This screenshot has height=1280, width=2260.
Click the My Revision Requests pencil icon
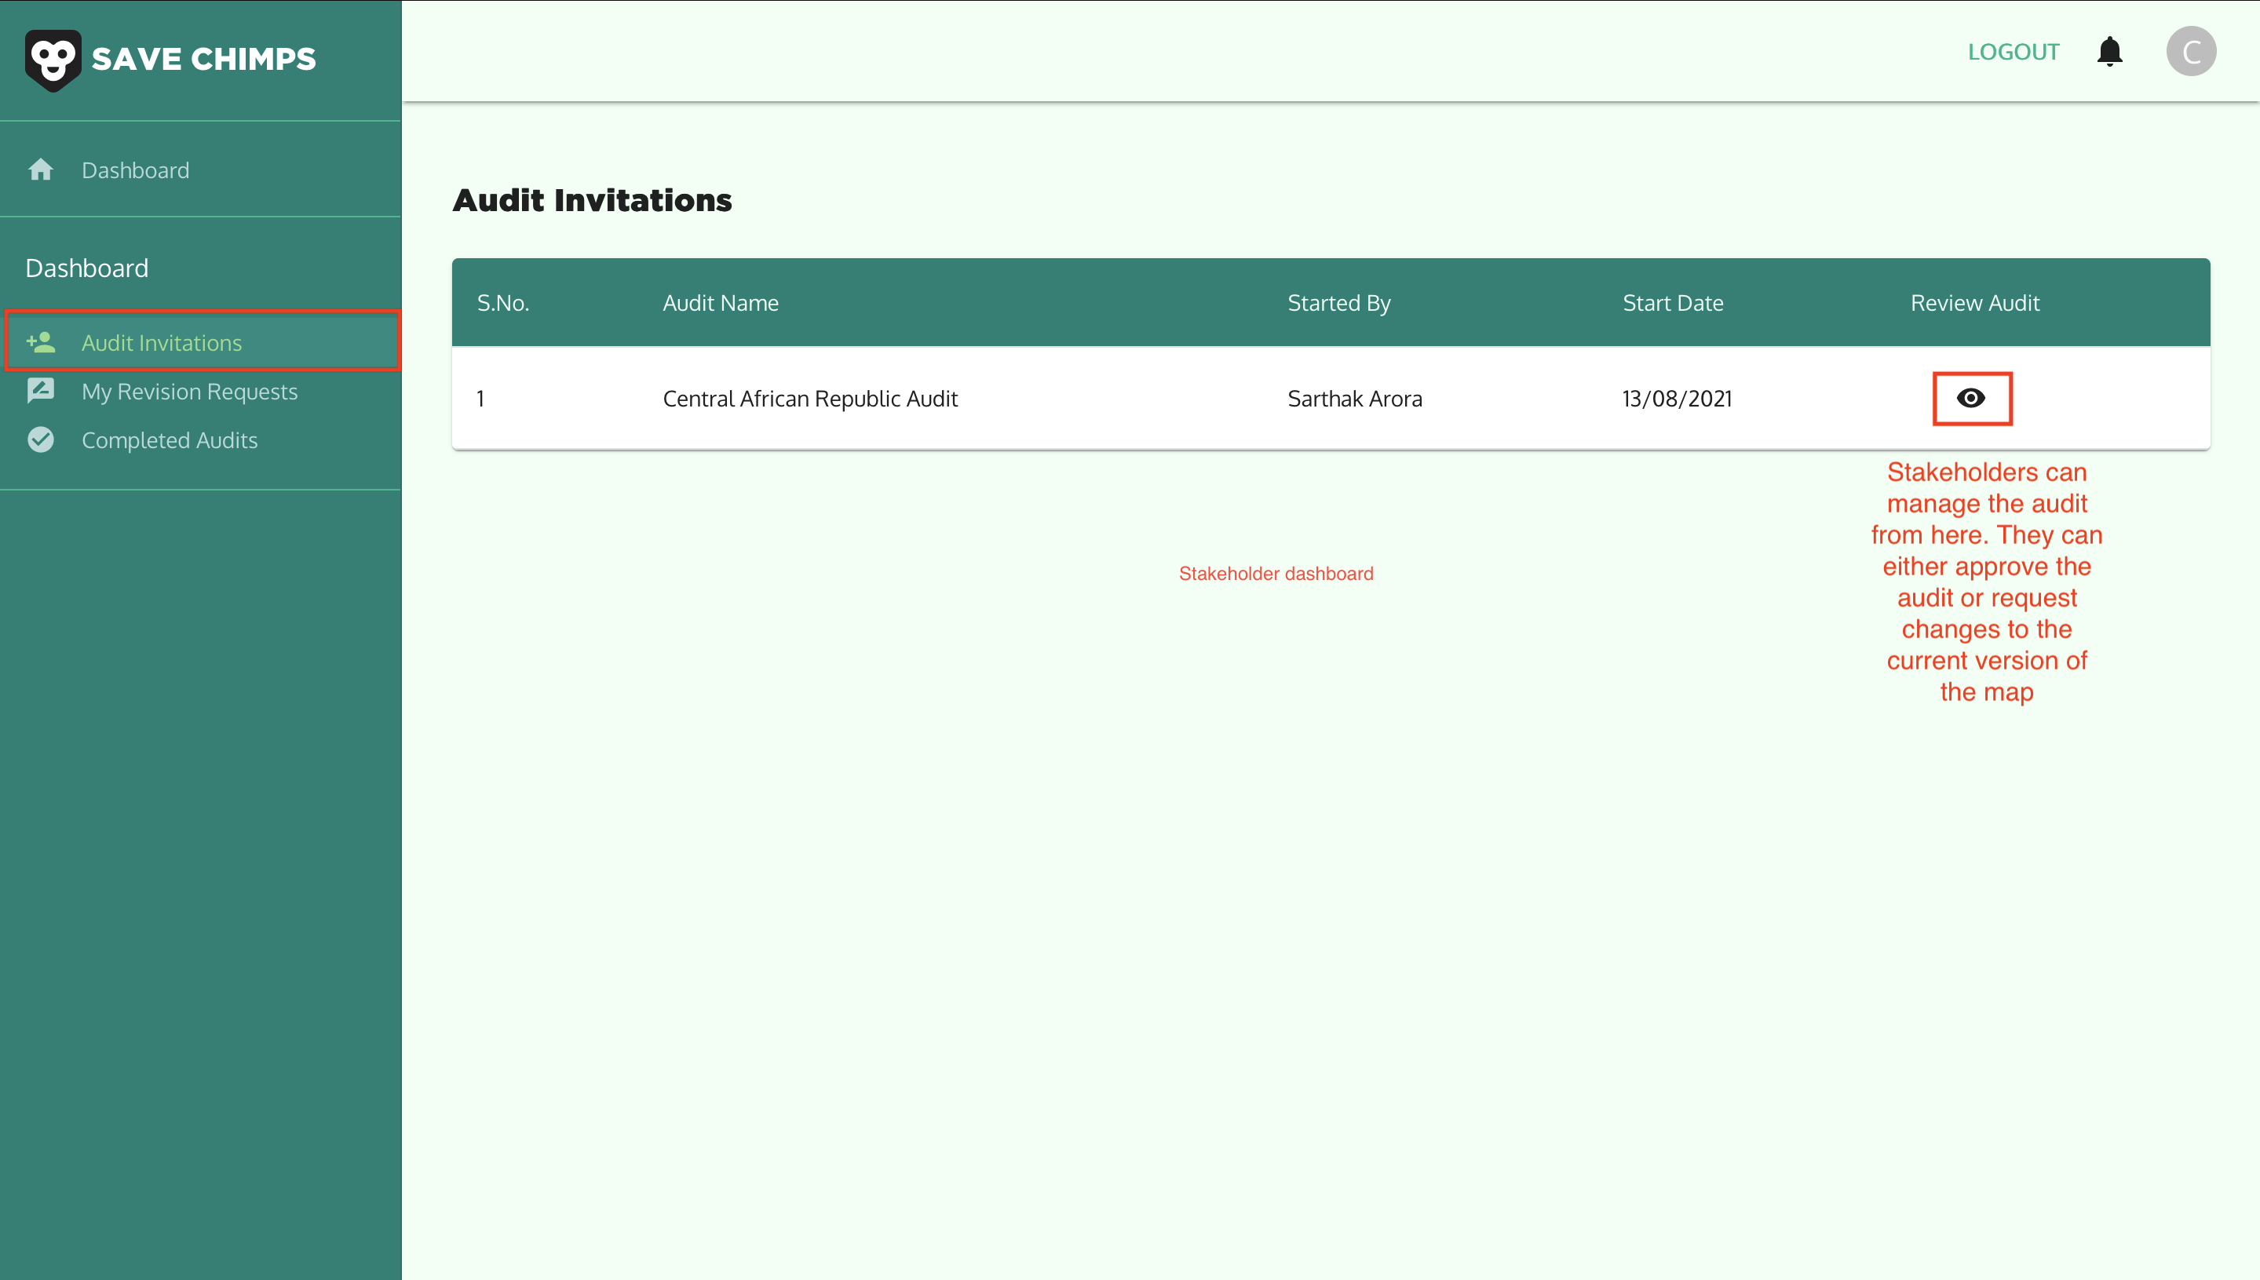(x=41, y=390)
